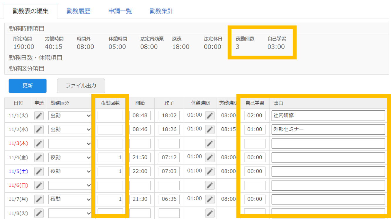391x219 pixels.
Task: Edit break time pencil for 11/7(月)
Action: click(x=209, y=199)
